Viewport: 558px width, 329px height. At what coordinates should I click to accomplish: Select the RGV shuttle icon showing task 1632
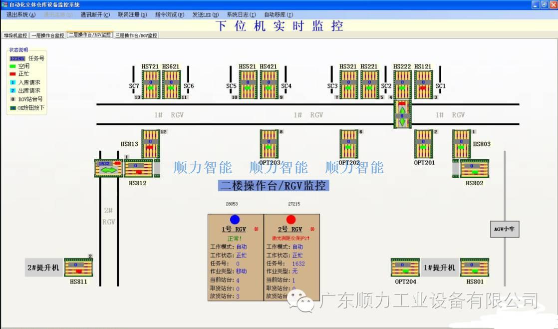coord(109,168)
